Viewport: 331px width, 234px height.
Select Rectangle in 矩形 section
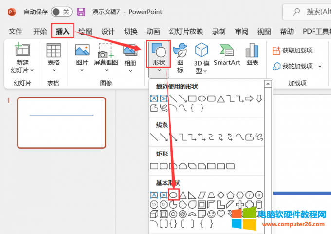tap(154, 166)
